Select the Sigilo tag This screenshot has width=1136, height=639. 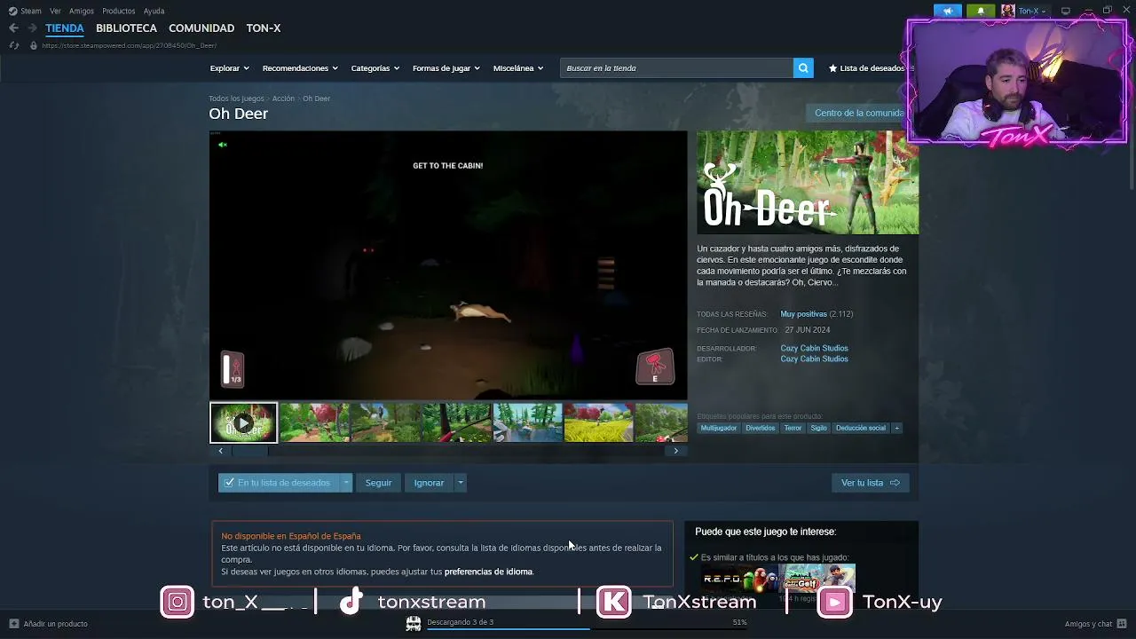(x=818, y=428)
